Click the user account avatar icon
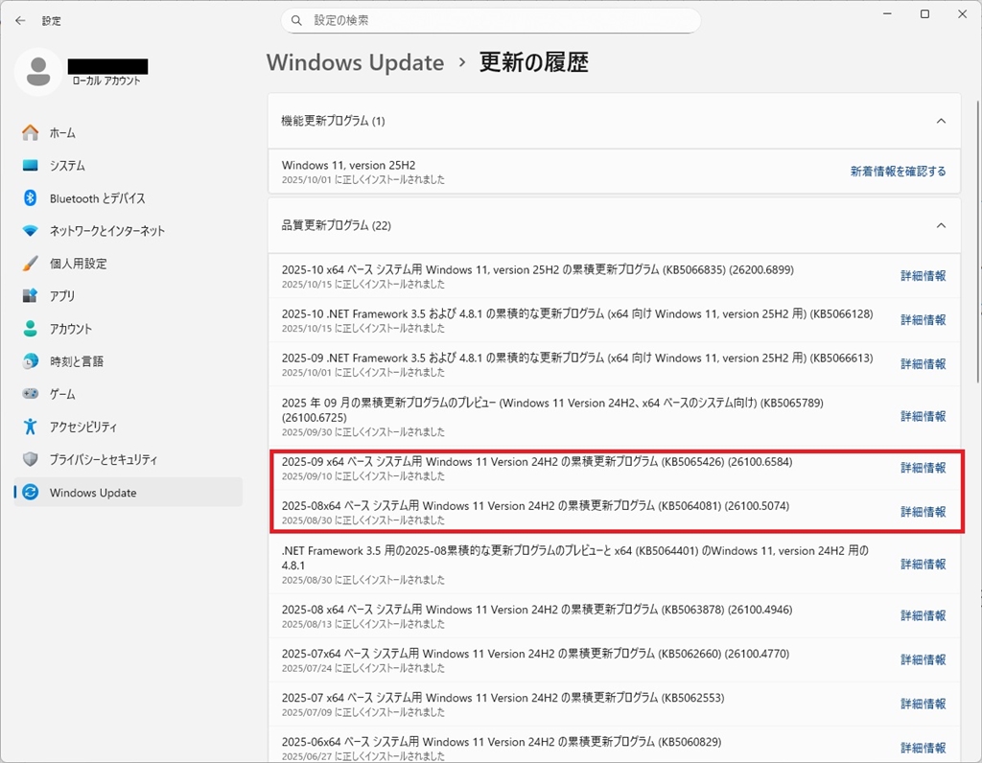This screenshot has height=763, width=982. point(38,71)
